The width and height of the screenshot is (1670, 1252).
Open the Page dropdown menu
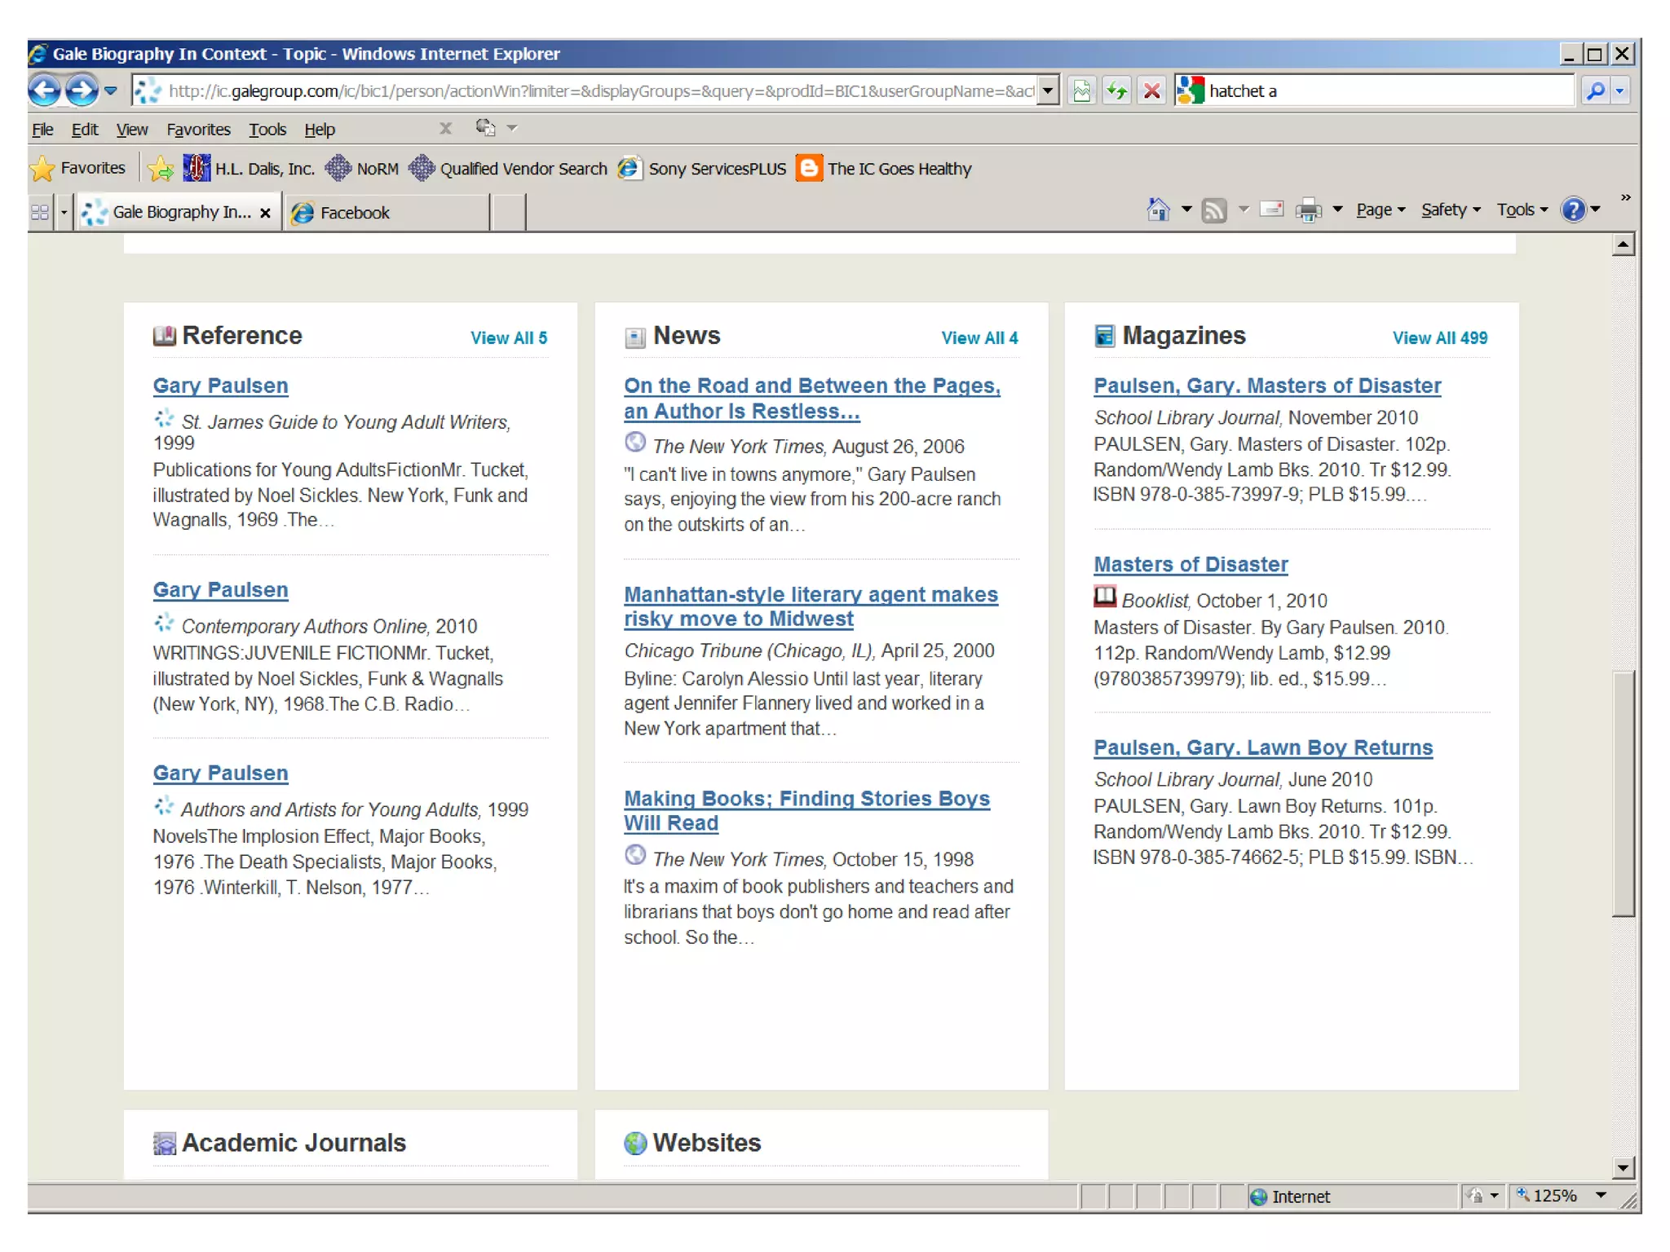(x=1380, y=210)
